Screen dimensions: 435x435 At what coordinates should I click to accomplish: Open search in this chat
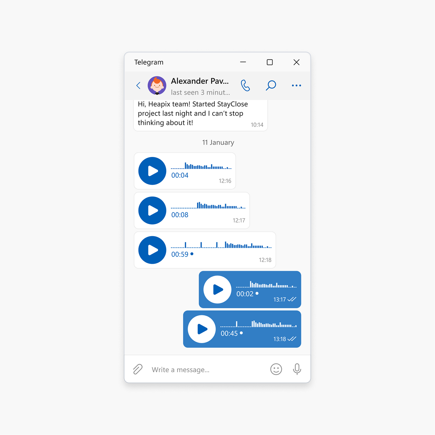coord(271,85)
